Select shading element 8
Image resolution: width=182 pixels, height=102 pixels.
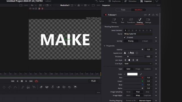tap(150, 30)
